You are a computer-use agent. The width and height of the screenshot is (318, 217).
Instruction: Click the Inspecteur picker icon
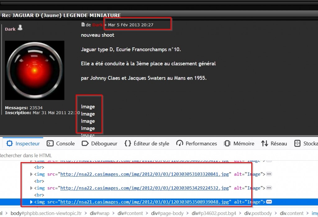[x=10, y=143]
